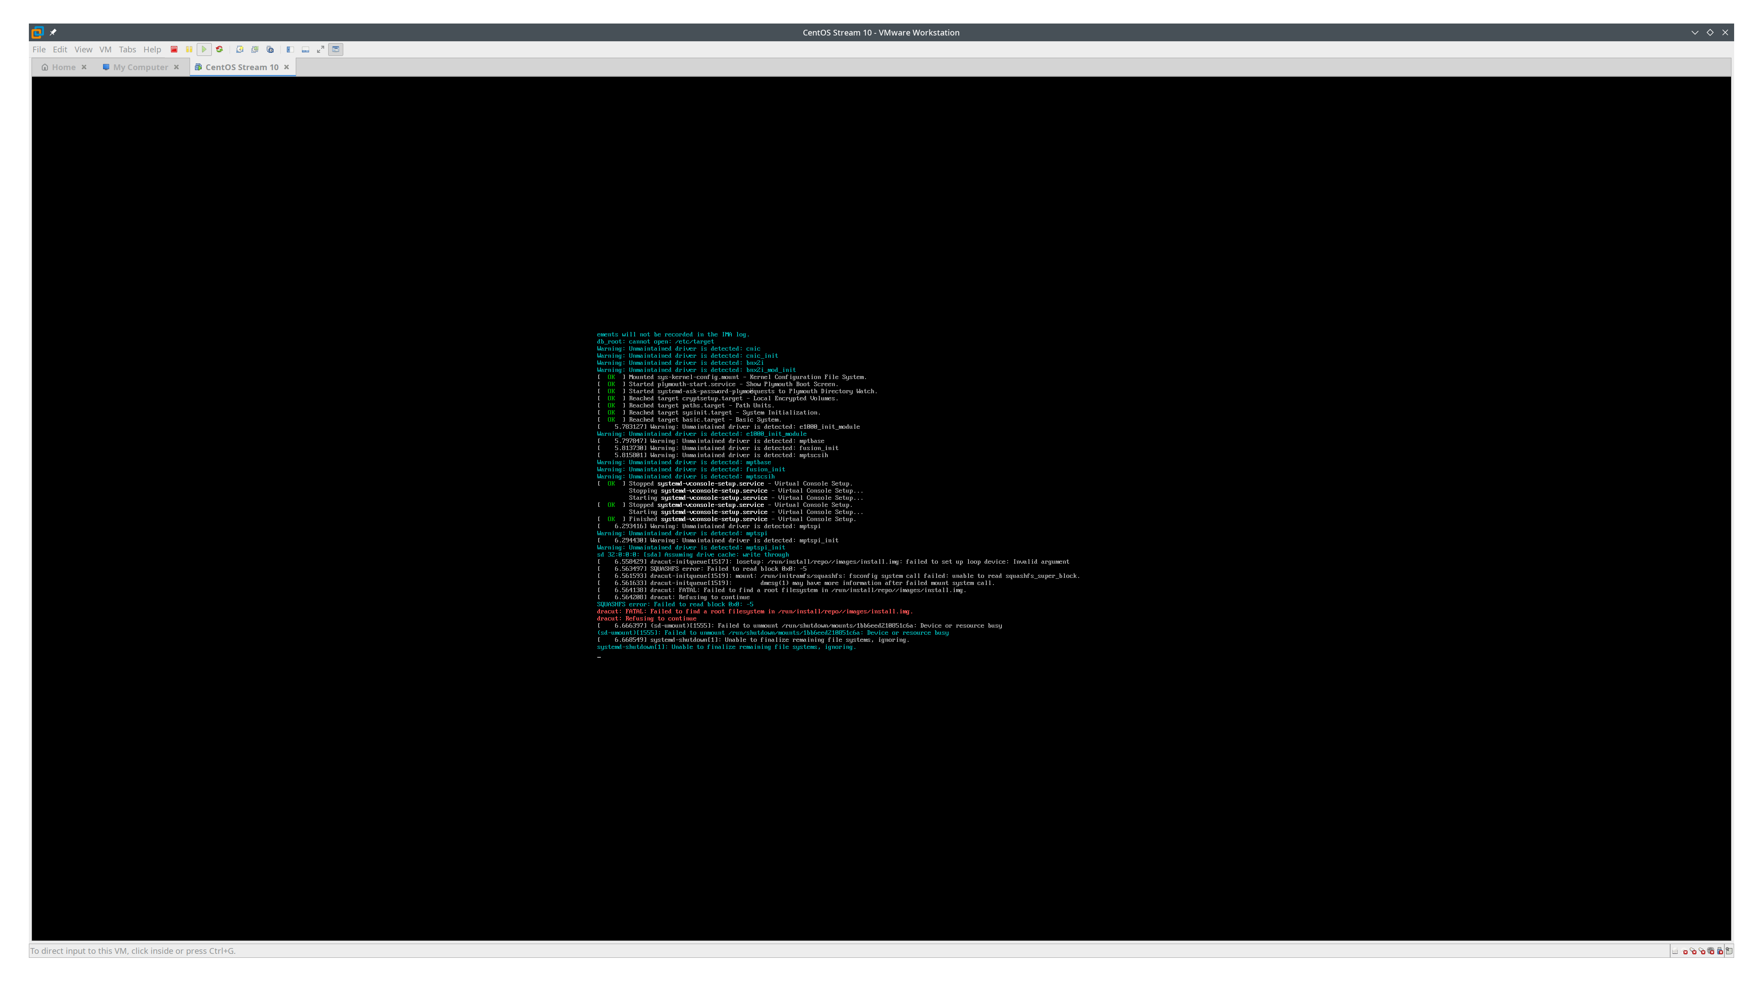Screen dimensions: 1763x992
Task: Open the File menu
Action: (x=39, y=49)
